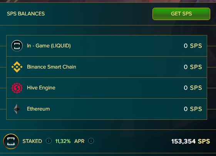Click the 153,354 SPS staked amount
The height and width of the screenshot is (156, 216).
(x=191, y=141)
